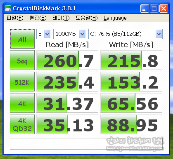Click the CrystalDiskMark title bar icon
173x159 pixels.
pyautogui.click(x=8, y=8)
